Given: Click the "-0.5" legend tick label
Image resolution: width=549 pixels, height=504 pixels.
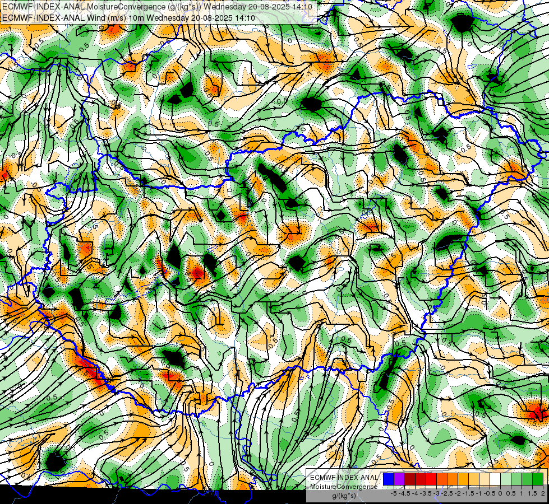Looking at the screenshot, I should 490,493.
